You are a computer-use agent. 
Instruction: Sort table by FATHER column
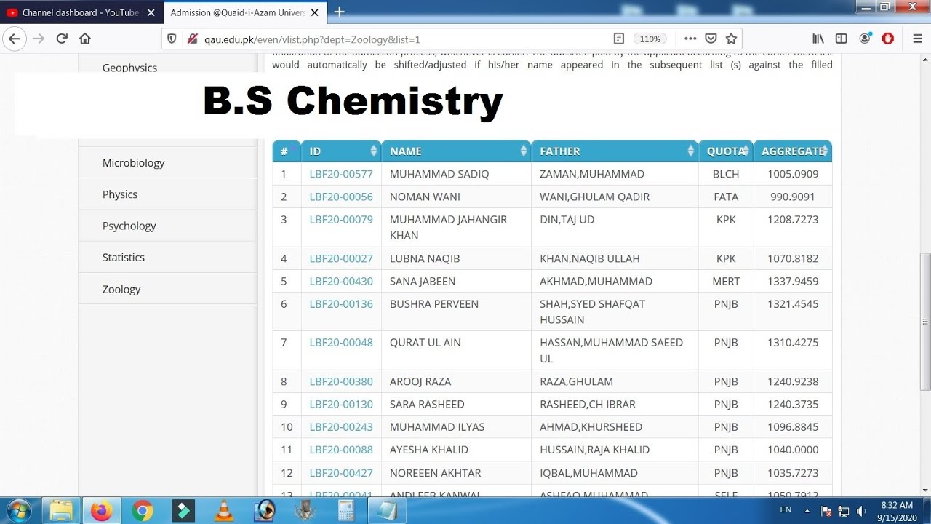tap(615, 151)
